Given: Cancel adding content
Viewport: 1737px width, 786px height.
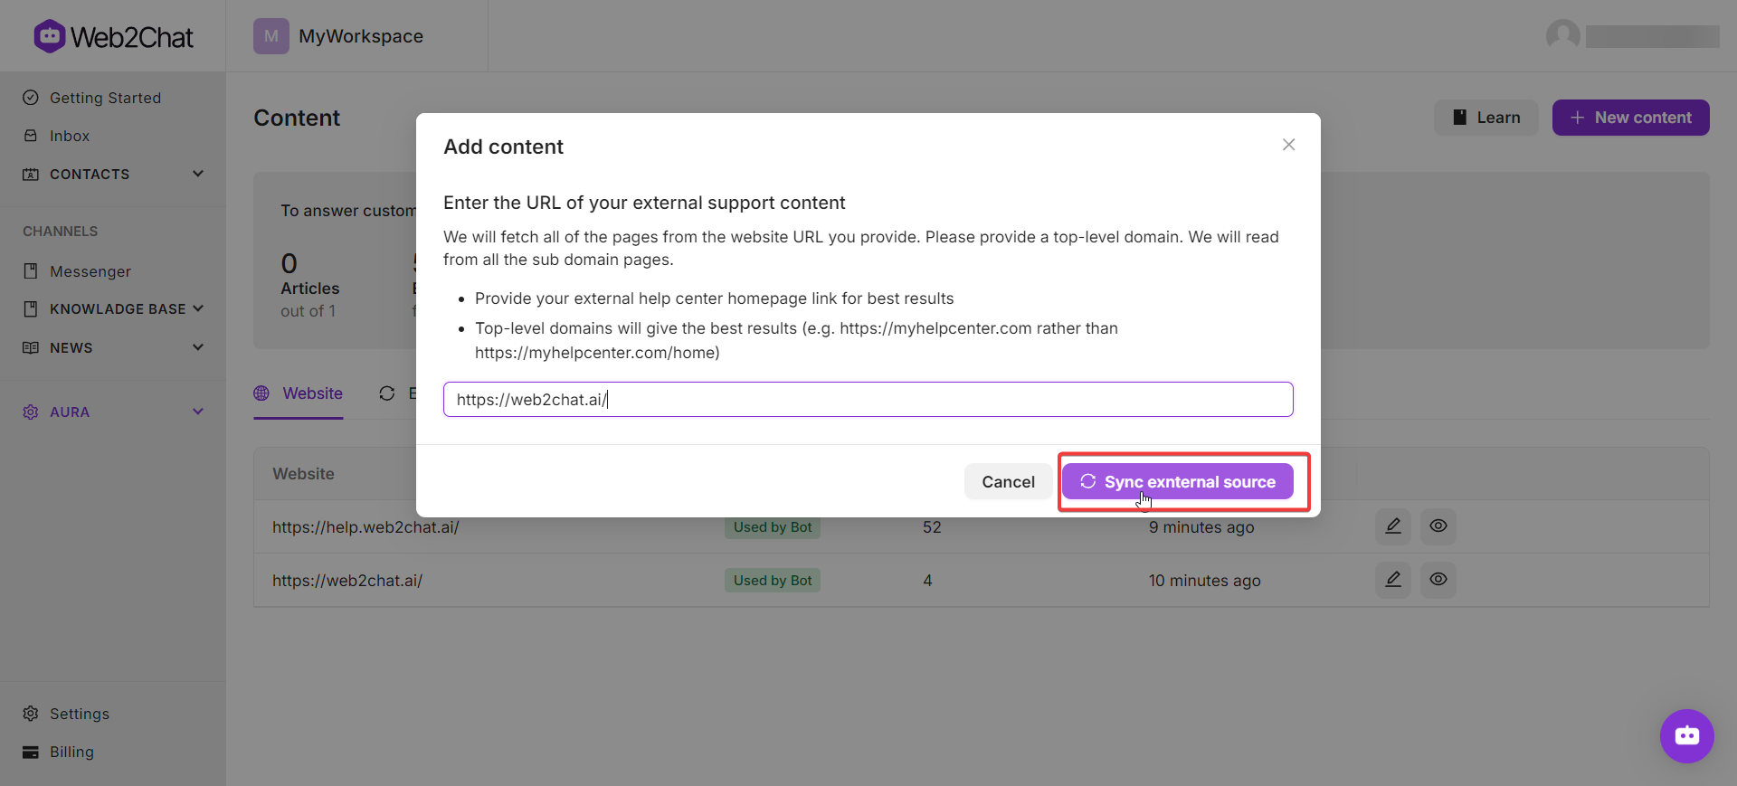Looking at the screenshot, I should pos(1008,481).
